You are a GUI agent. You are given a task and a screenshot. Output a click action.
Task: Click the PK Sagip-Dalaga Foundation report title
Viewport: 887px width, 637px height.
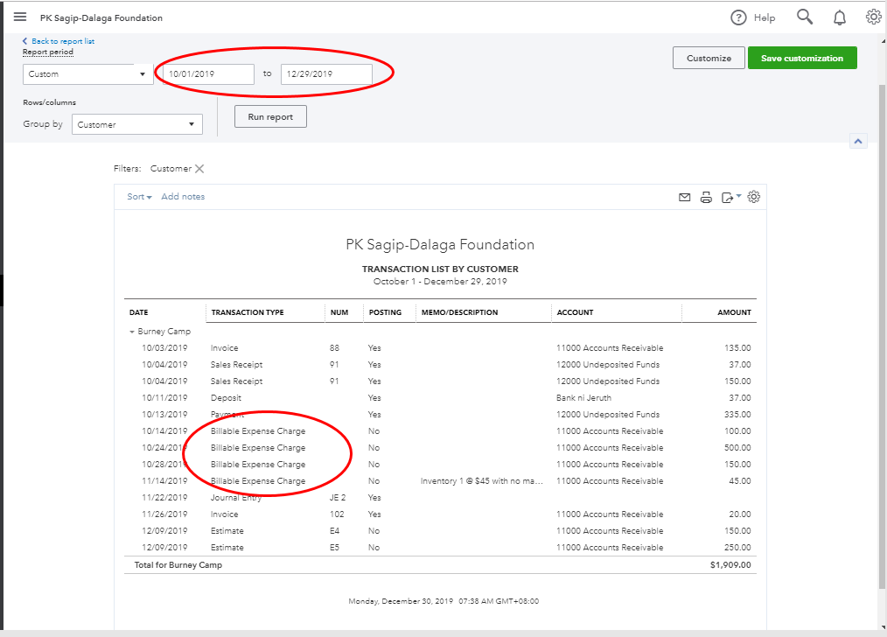coord(440,245)
